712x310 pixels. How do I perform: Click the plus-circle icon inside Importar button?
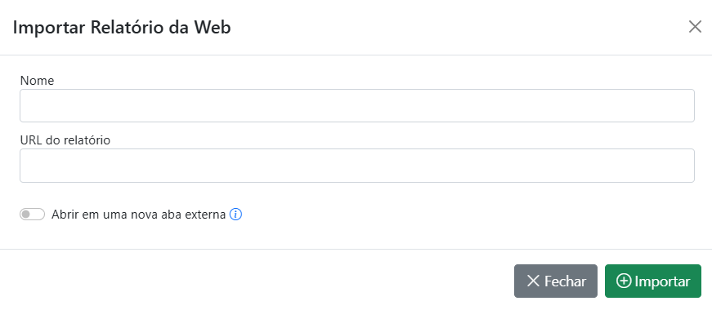pyautogui.click(x=624, y=281)
